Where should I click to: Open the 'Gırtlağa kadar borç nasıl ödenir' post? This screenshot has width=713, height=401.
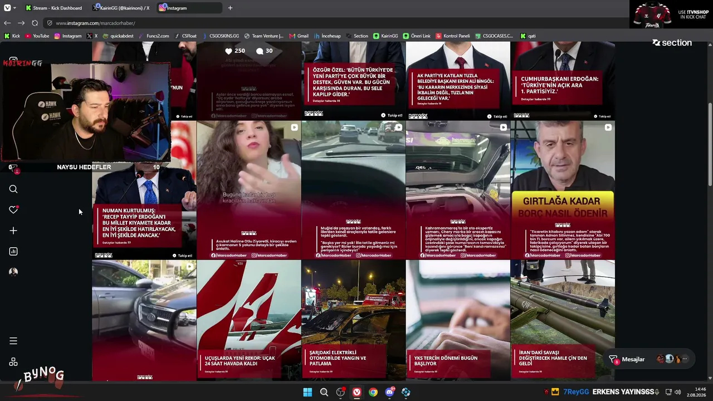point(563,190)
